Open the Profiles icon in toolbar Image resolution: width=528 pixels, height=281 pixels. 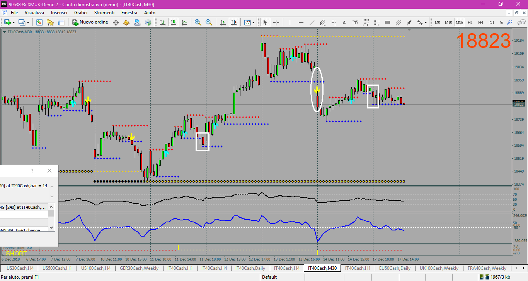pos(22,22)
